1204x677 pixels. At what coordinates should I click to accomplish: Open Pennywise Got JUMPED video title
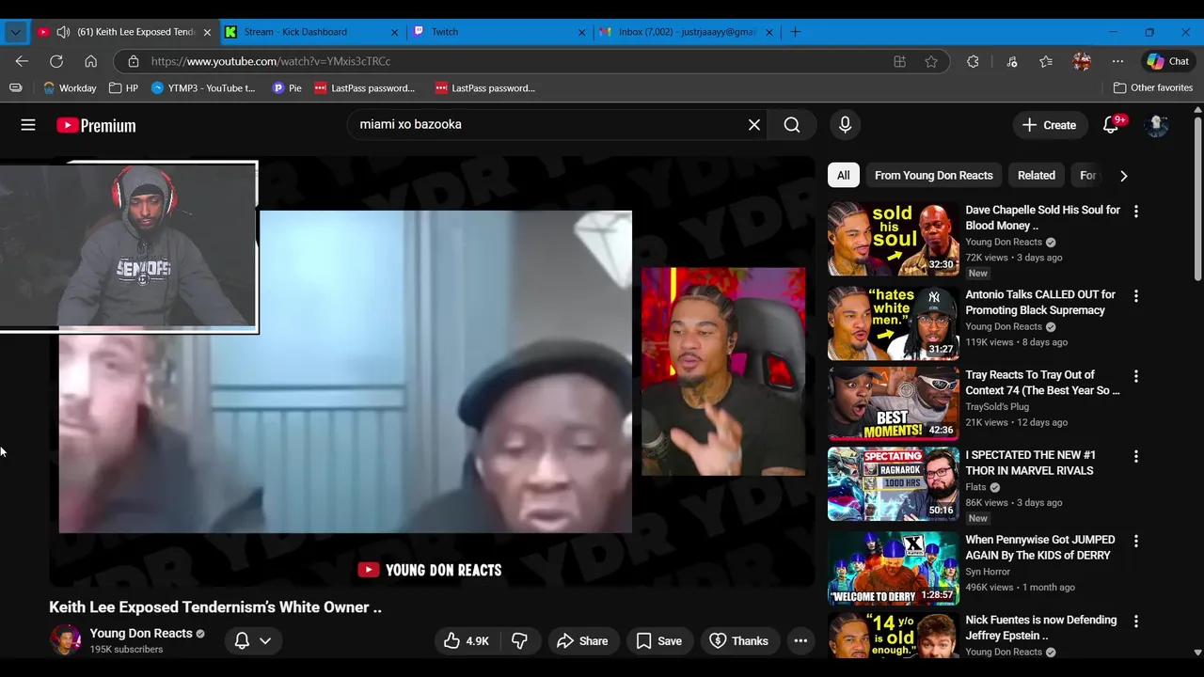[x=1040, y=547]
